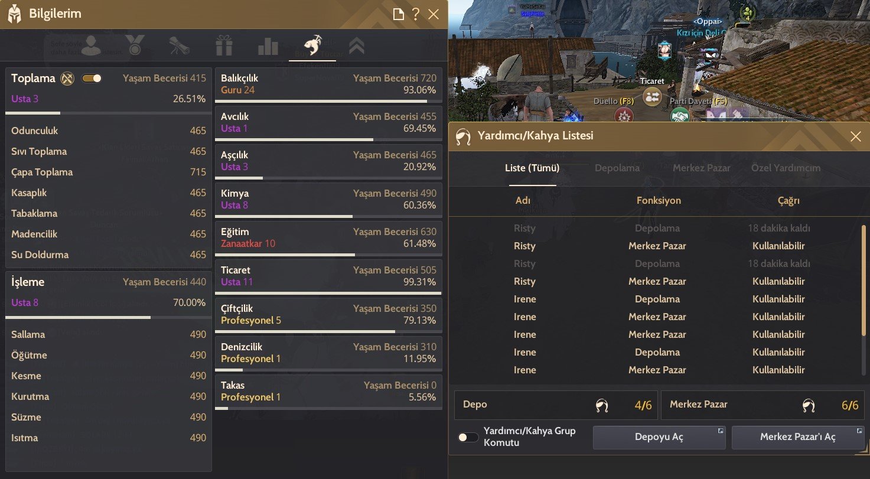Select the fish life skills tab
The image size is (870, 479).
coord(312,45)
